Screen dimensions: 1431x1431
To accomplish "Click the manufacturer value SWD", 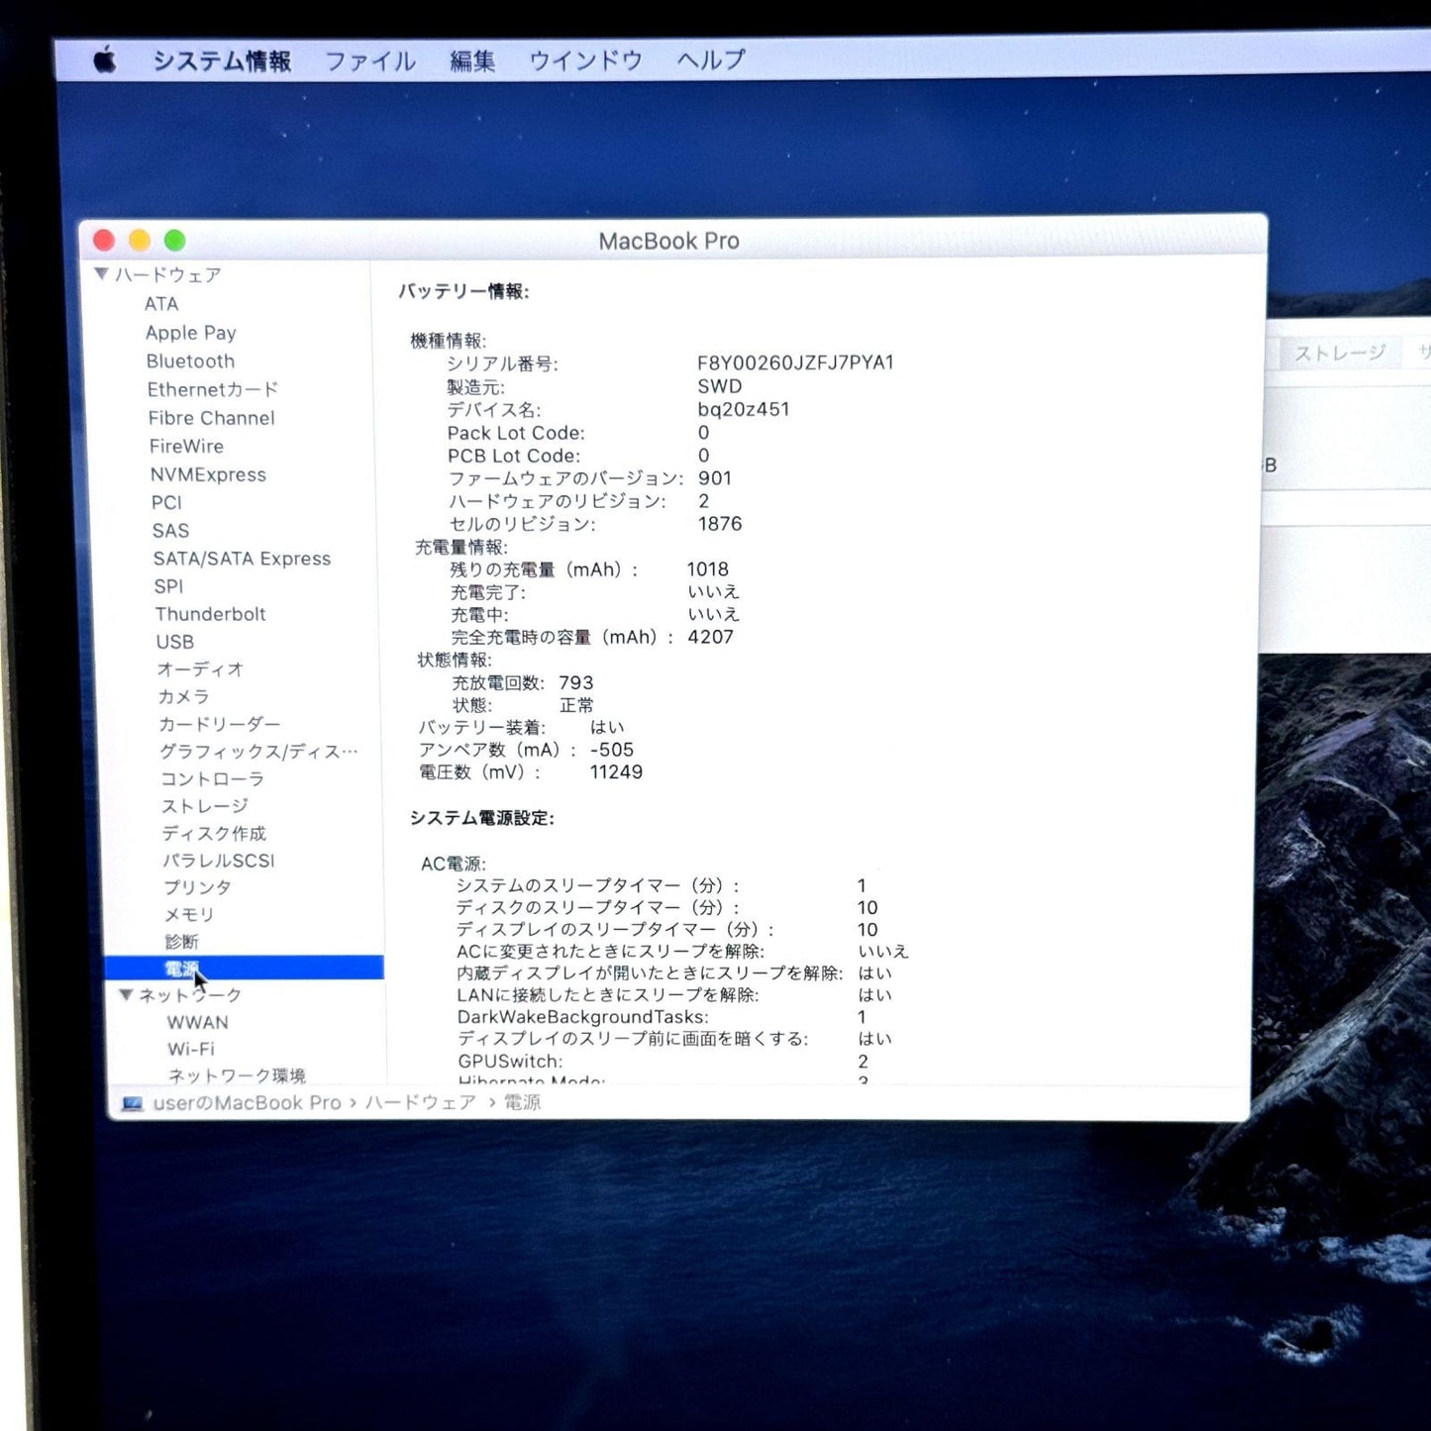I will (x=720, y=386).
